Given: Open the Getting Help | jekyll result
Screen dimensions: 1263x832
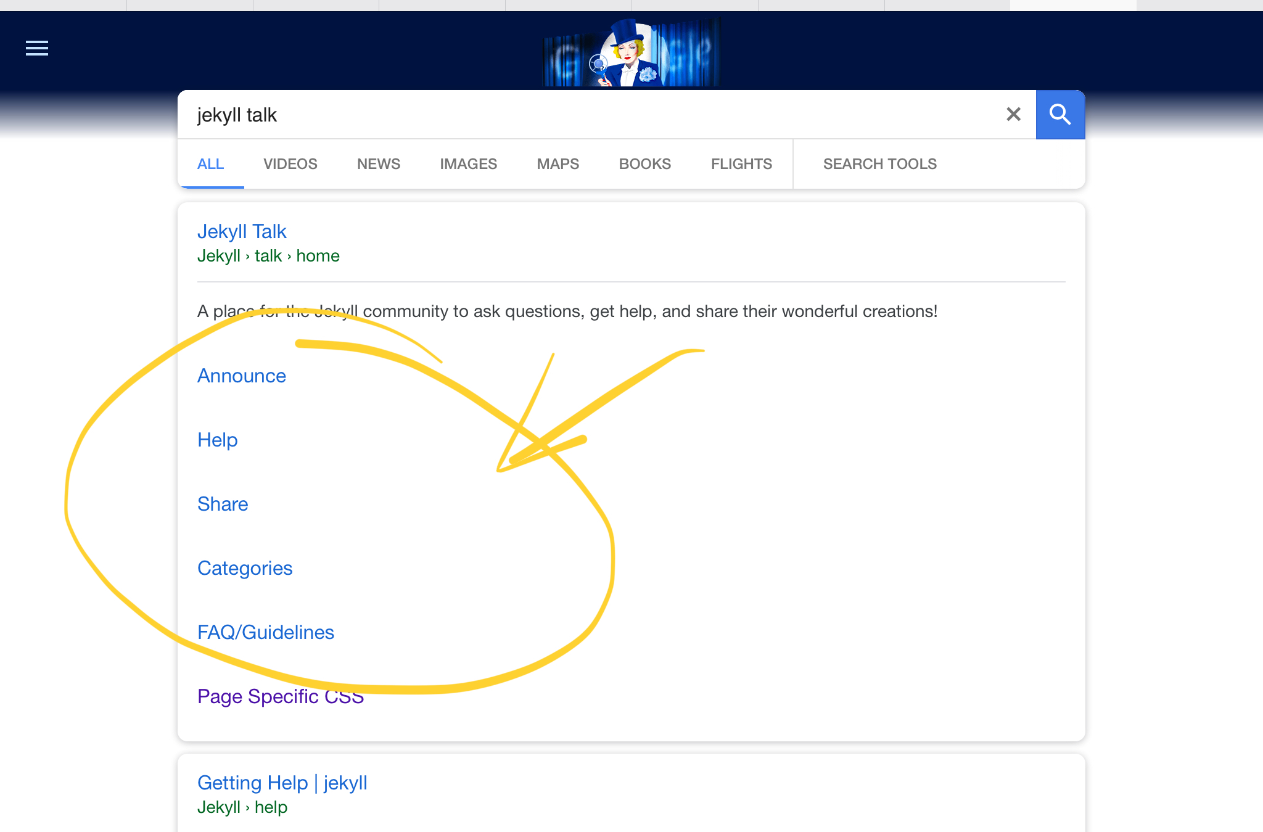Looking at the screenshot, I should [x=282, y=783].
